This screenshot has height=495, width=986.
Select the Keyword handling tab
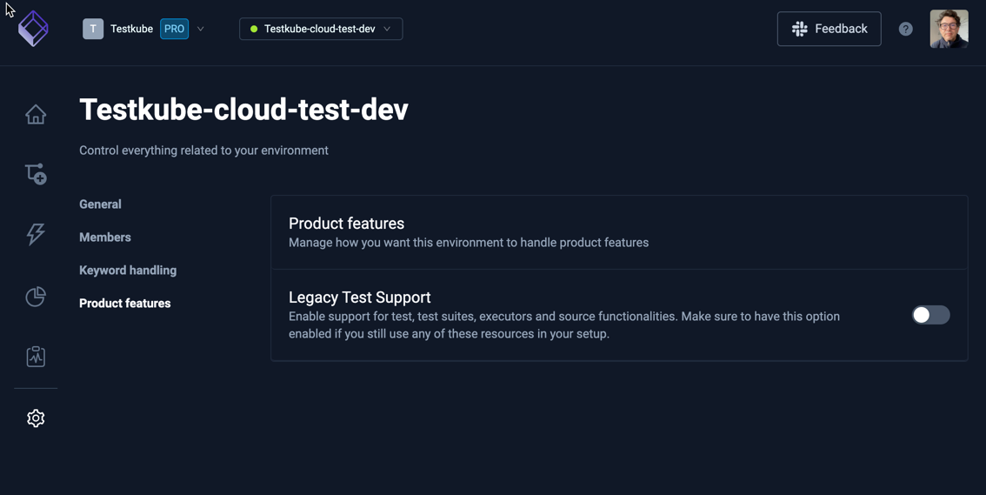point(128,271)
